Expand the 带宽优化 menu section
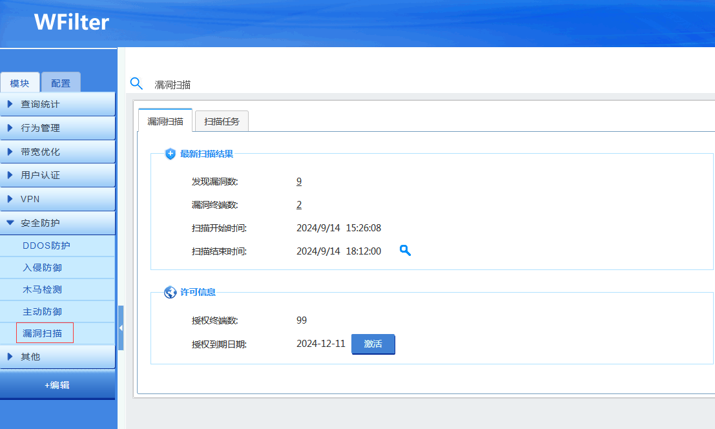715x429 pixels. [x=57, y=152]
